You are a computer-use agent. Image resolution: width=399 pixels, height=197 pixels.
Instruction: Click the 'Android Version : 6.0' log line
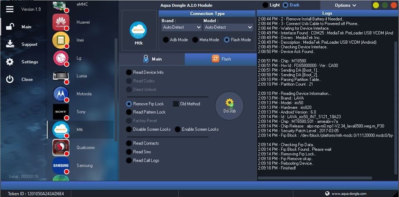[287, 112]
